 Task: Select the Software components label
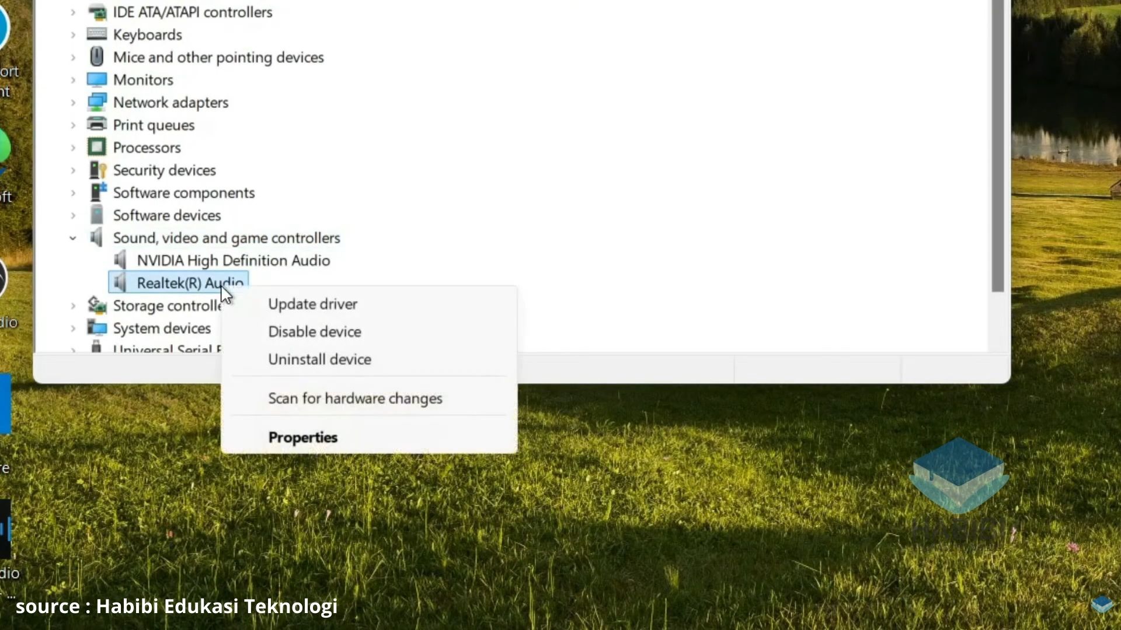(184, 193)
